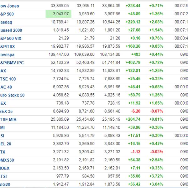Image resolution: width=188 pixels, height=188 pixels.
Task: Open the CAC 40 index link
Action: pos(6,87)
